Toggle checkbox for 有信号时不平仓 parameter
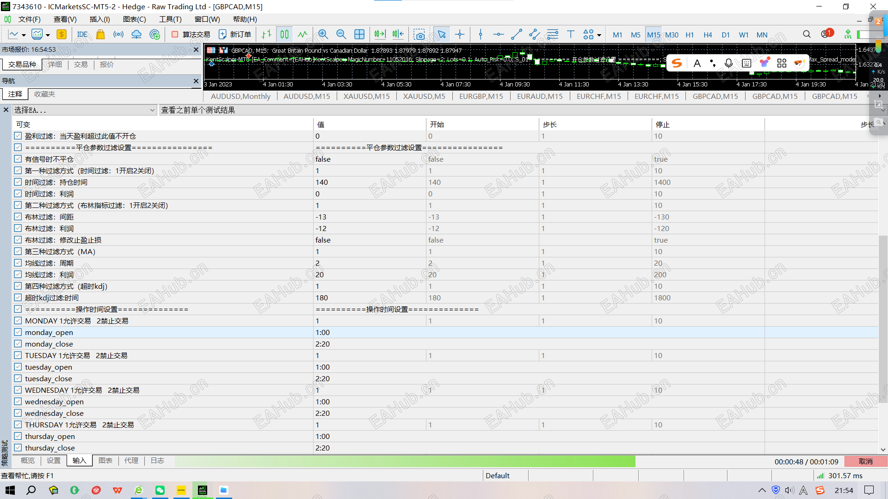This screenshot has width=888, height=499. click(18, 159)
